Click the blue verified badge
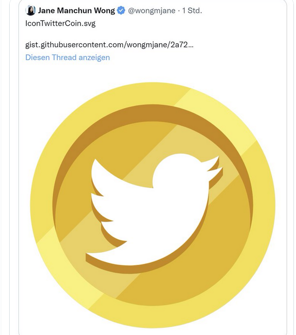296x335 pixels. click(121, 11)
